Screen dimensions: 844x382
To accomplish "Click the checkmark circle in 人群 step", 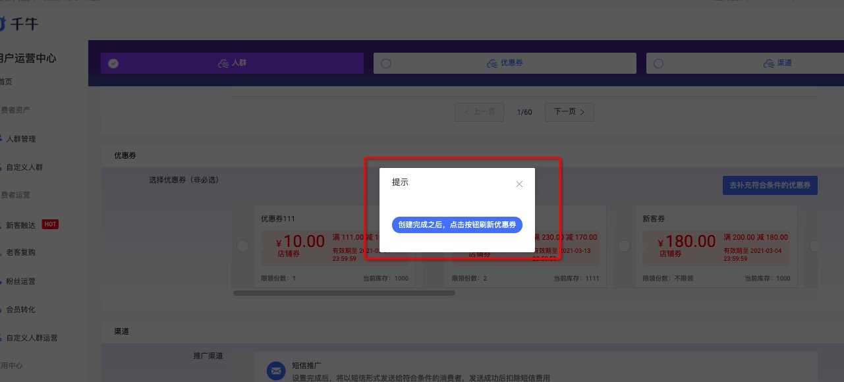I will pyautogui.click(x=113, y=64).
